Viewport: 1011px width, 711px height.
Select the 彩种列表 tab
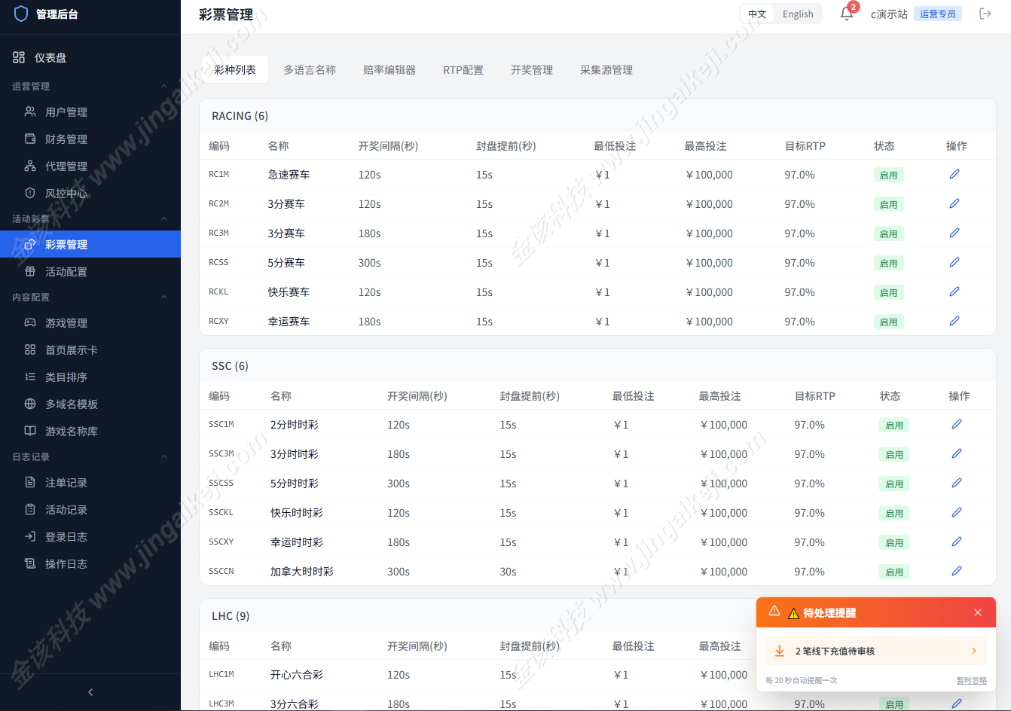click(235, 70)
